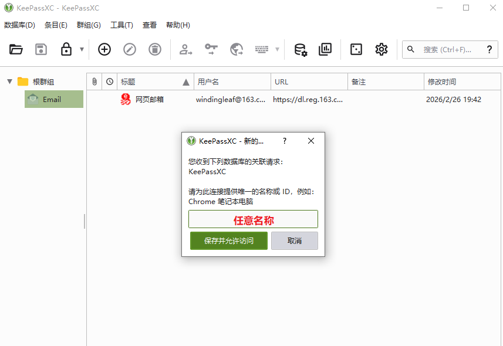The width and height of the screenshot is (503, 346).
Task: Perform auto-type with the keyboard icon
Action: pyautogui.click(x=262, y=49)
